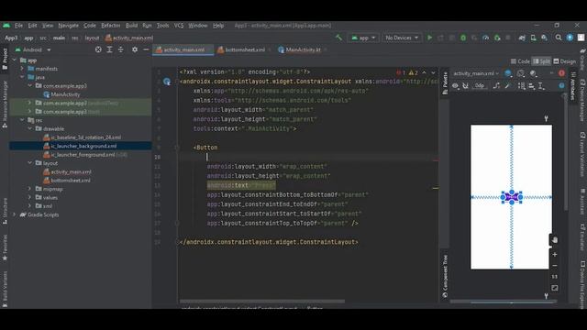Viewport: 587px width, 330px height.
Task: Expand the mipmap folder
Action: coord(30,189)
